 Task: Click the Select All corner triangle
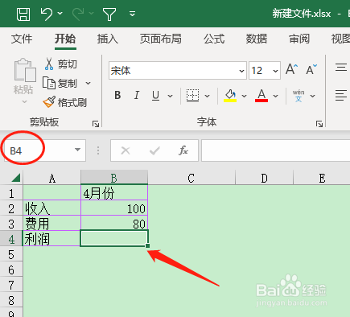[16, 178]
